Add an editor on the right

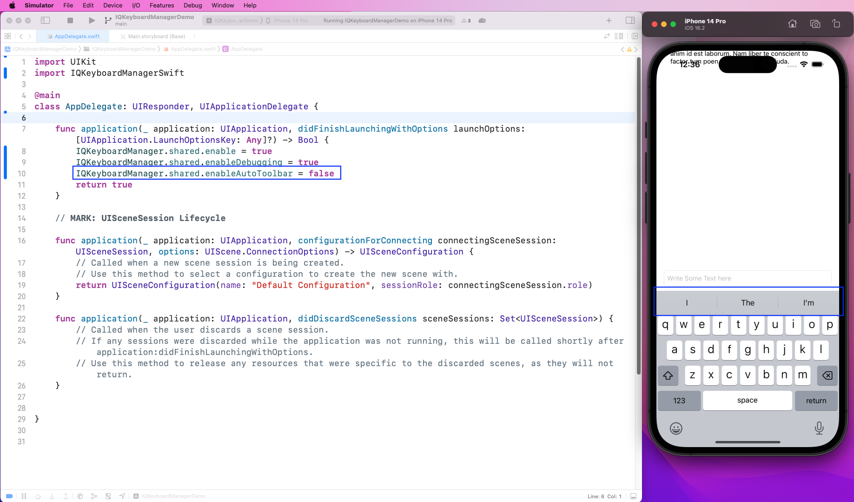(635, 36)
